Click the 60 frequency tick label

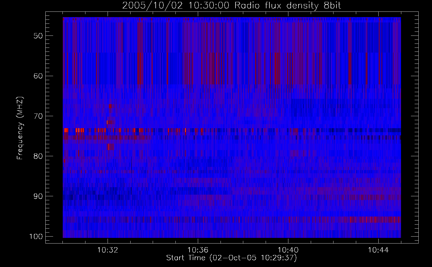[38, 76]
